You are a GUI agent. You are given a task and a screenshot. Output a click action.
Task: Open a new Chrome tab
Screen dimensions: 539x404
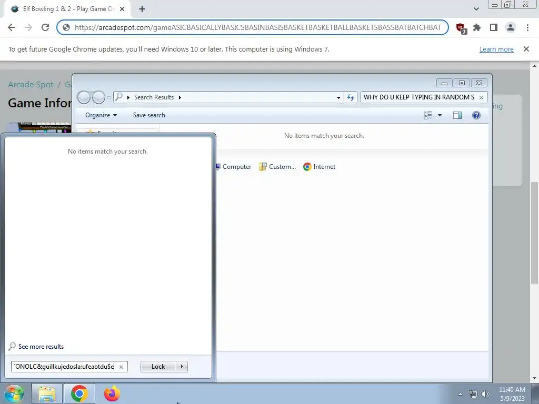[142, 9]
